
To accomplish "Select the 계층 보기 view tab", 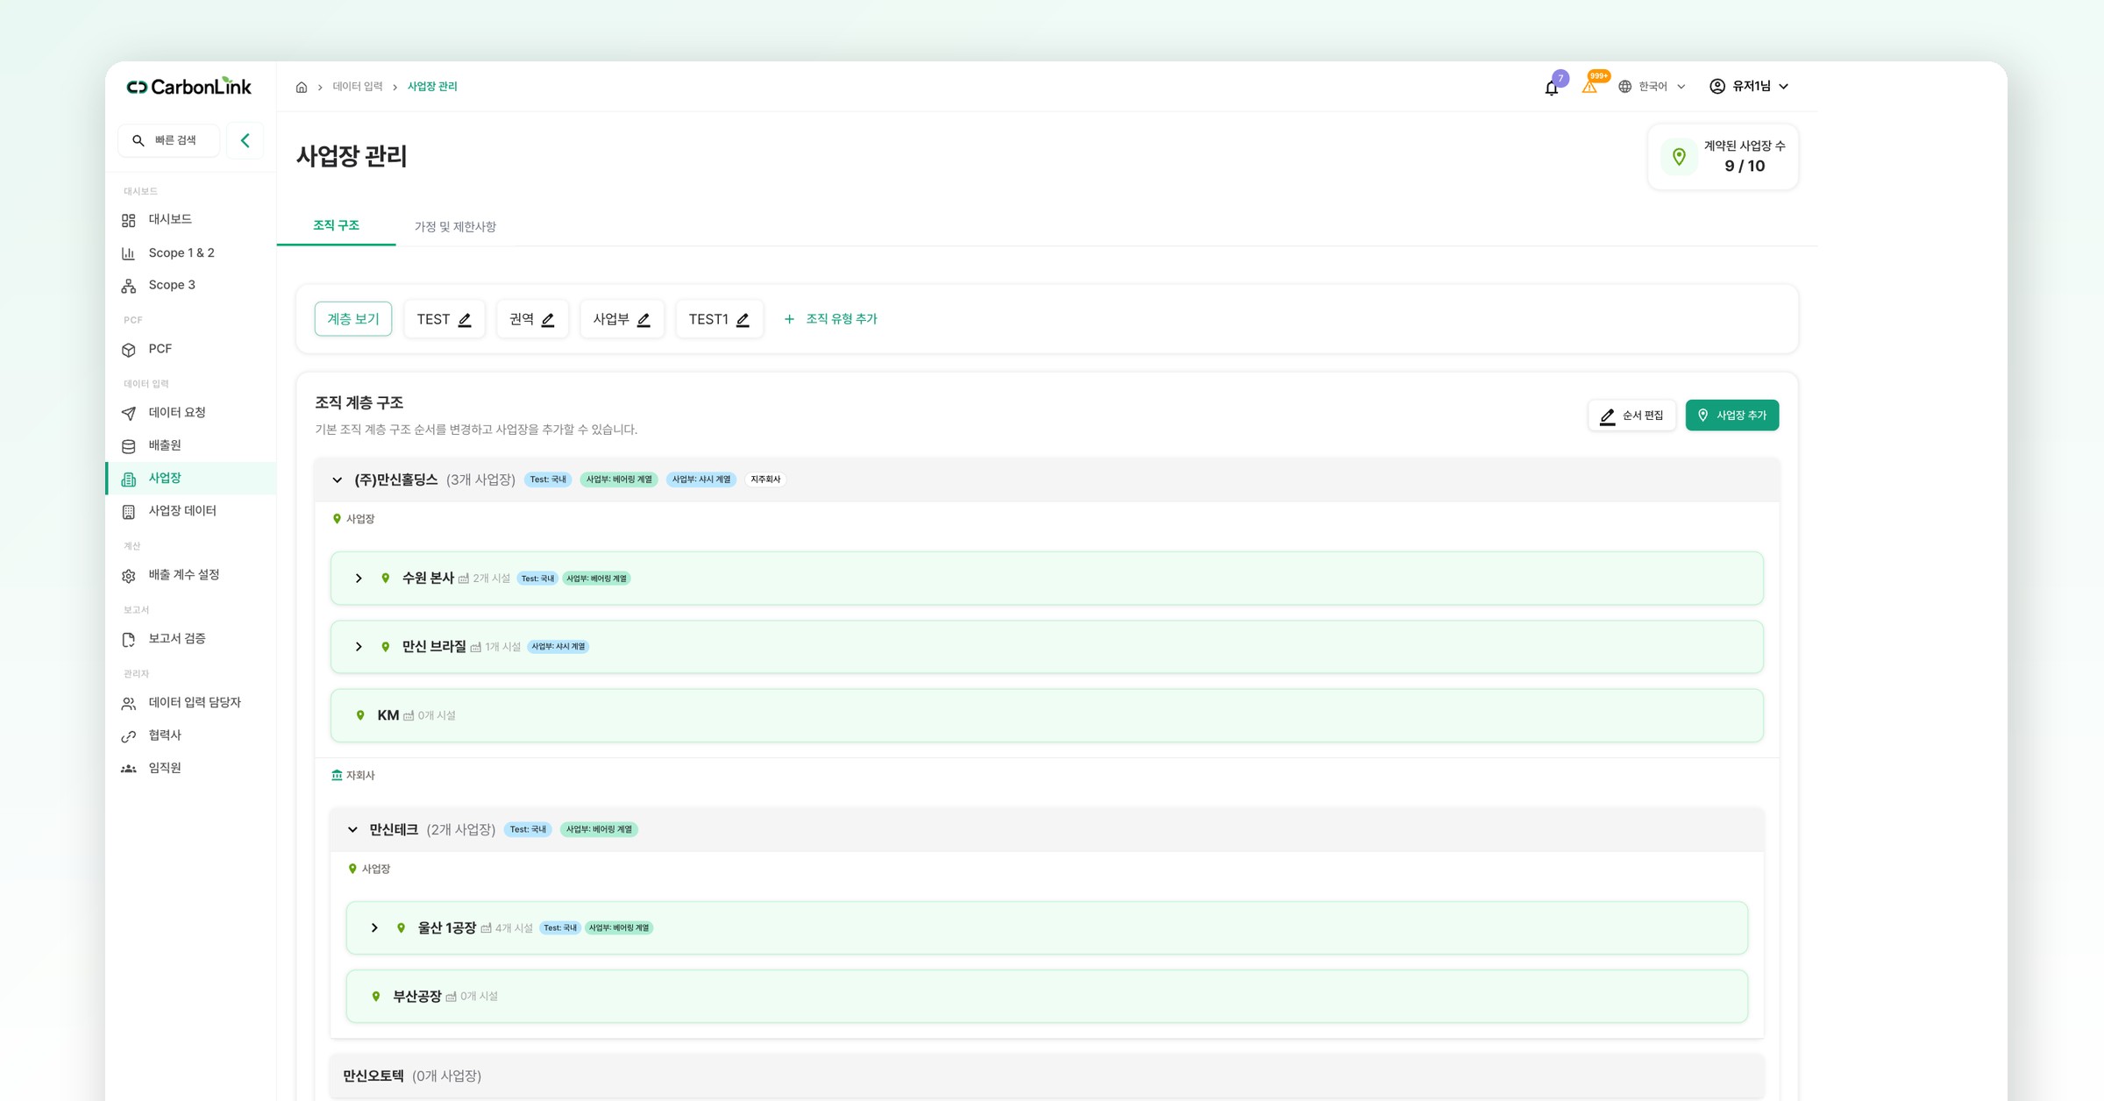I will click(353, 319).
